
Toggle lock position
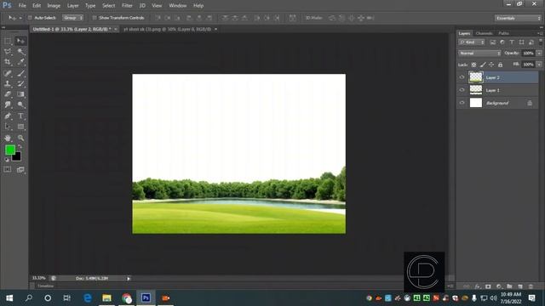(491, 65)
